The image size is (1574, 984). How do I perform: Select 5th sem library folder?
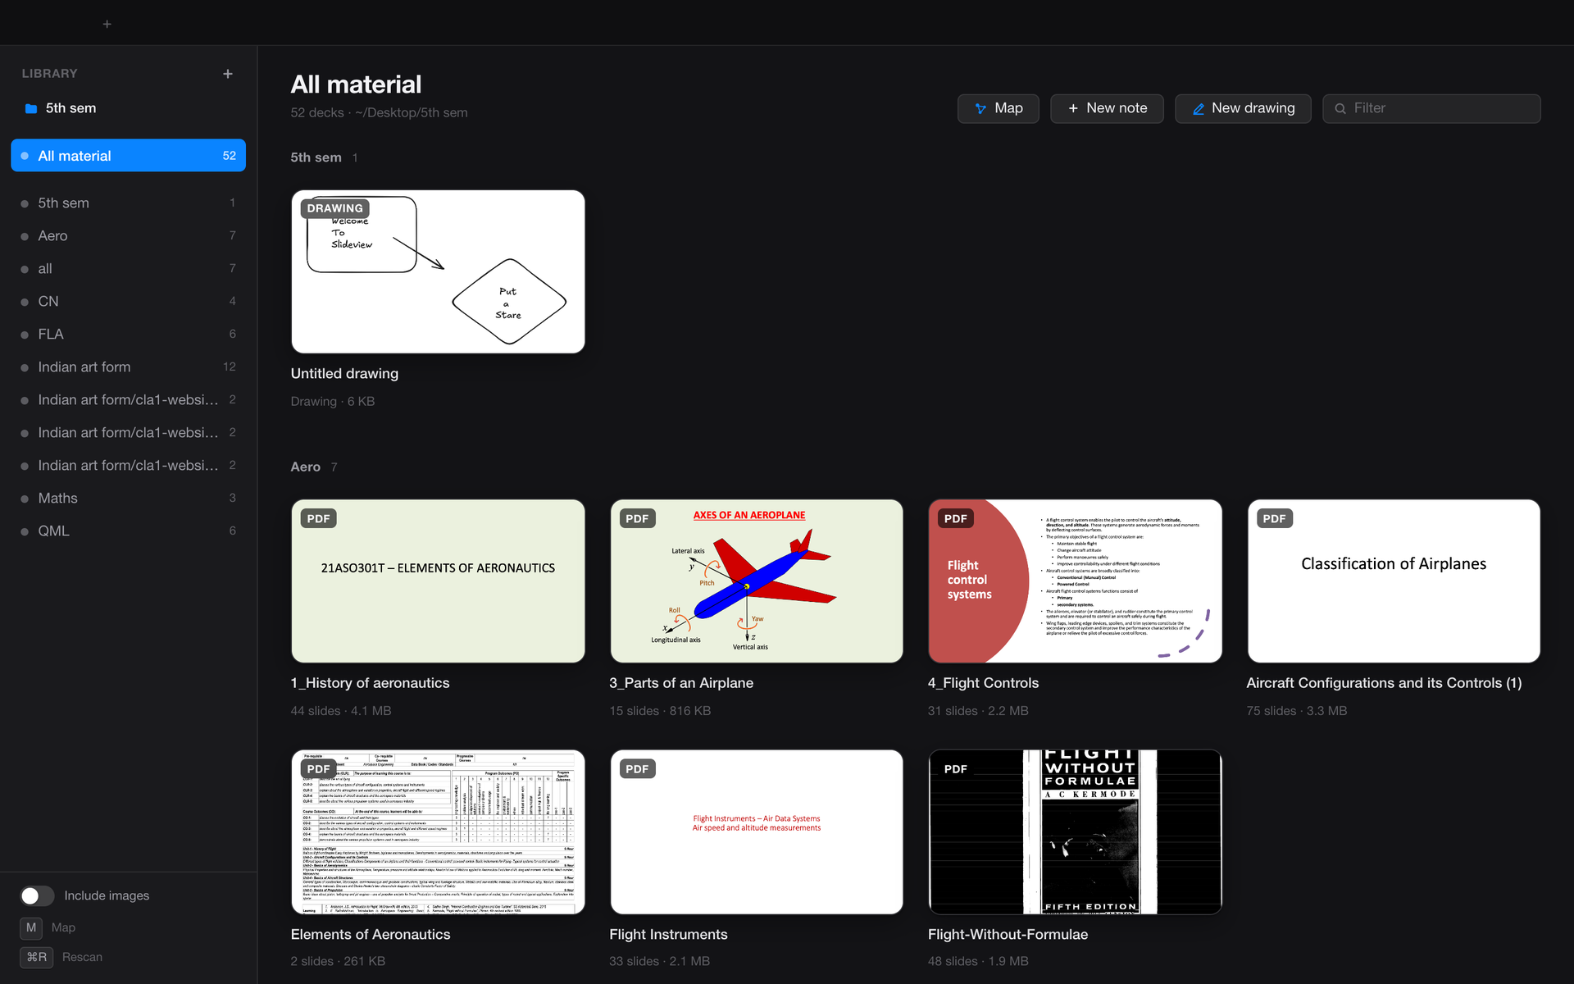pos(128,108)
